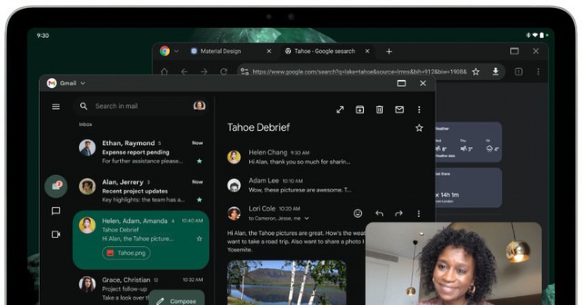Add an emoji reaction to Lori Cole's message

tap(357, 213)
